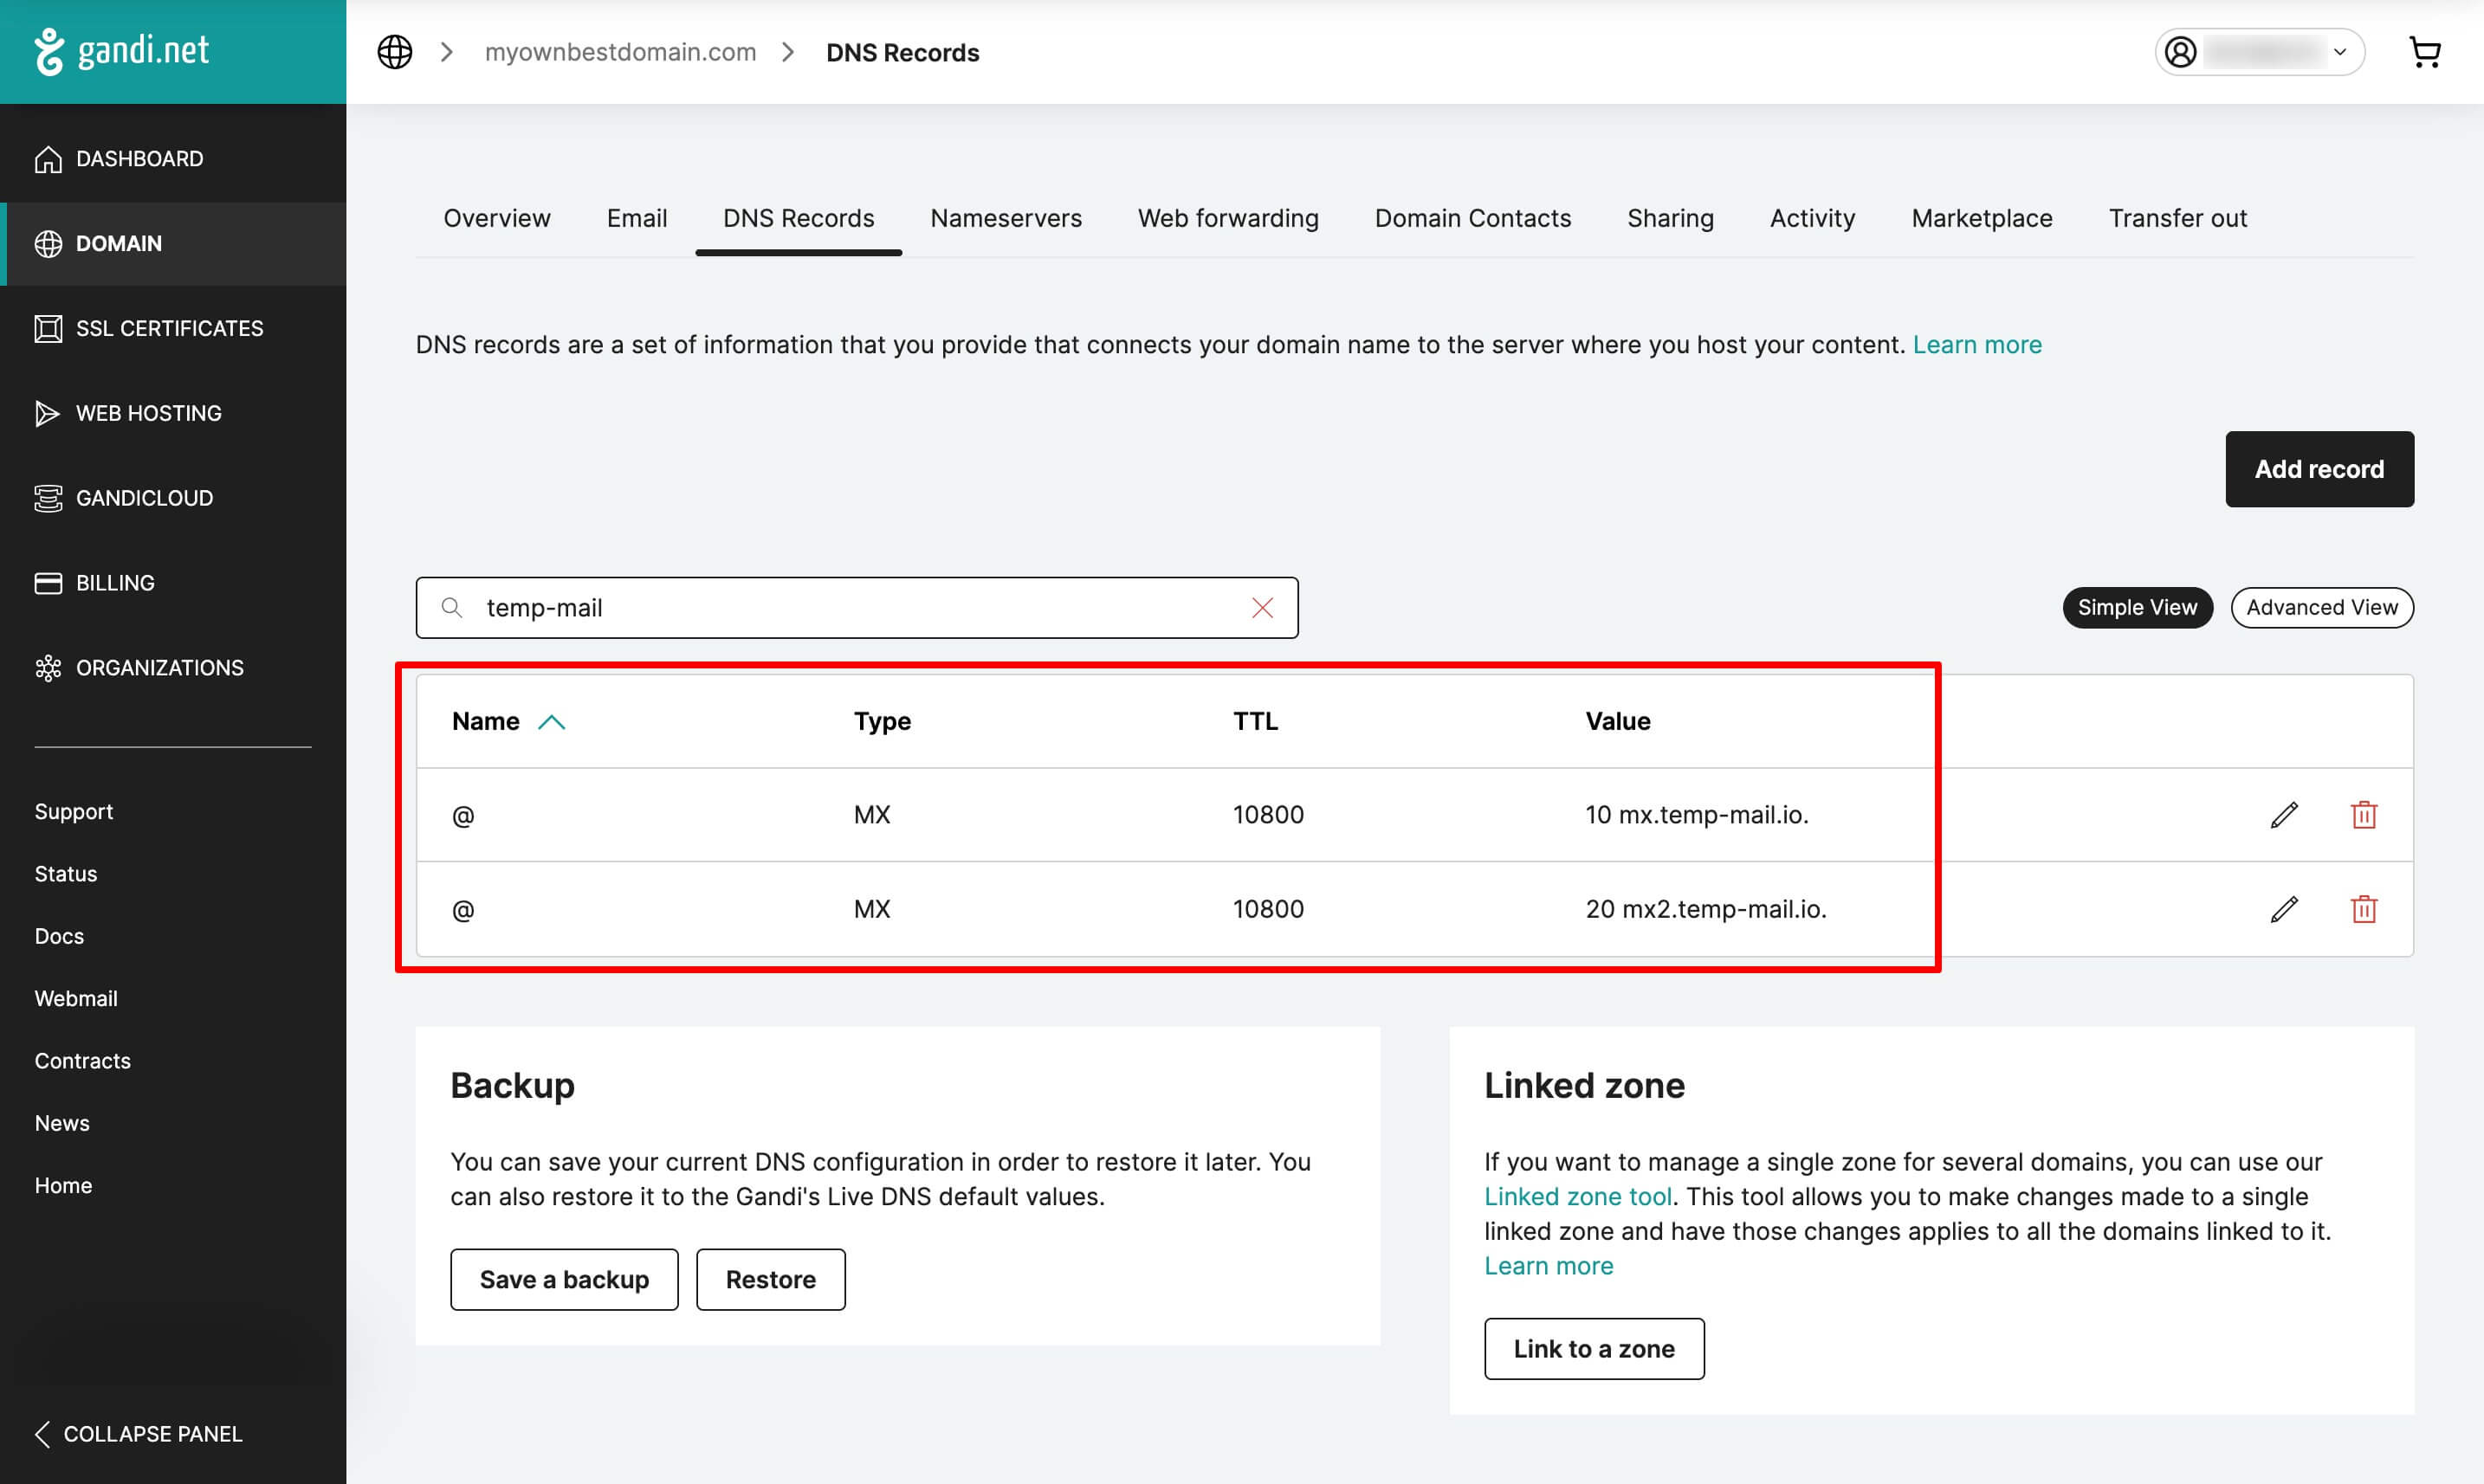Click the Gandi.net logo
The height and width of the screenshot is (1484, 2484).
(122, 51)
